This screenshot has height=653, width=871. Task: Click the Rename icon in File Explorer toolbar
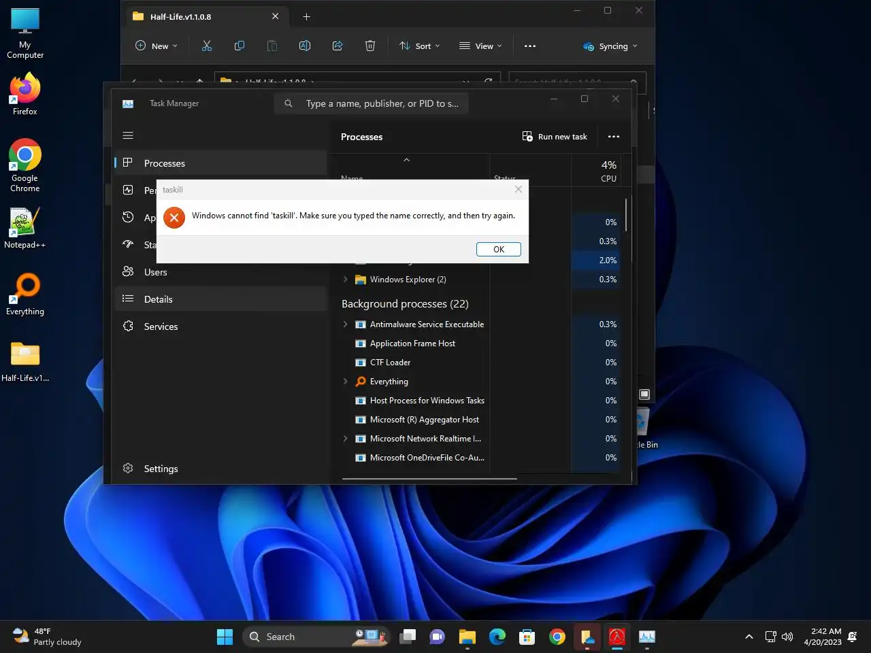tap(305, 46)
